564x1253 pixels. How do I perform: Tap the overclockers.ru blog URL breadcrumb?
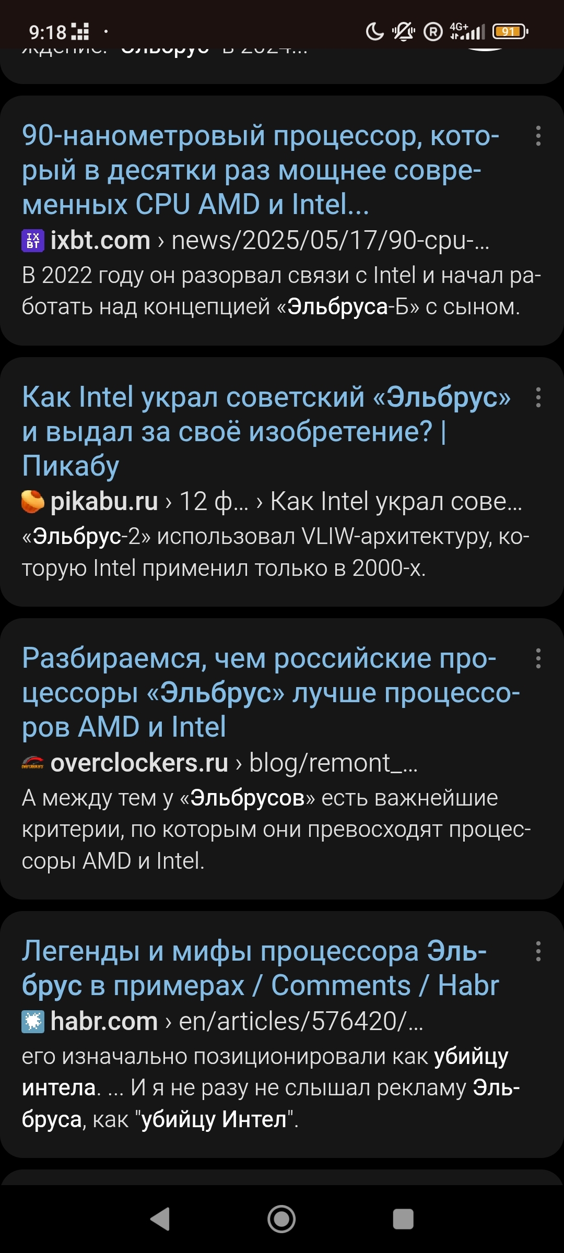pyautogui.click(x=333, y=763)
